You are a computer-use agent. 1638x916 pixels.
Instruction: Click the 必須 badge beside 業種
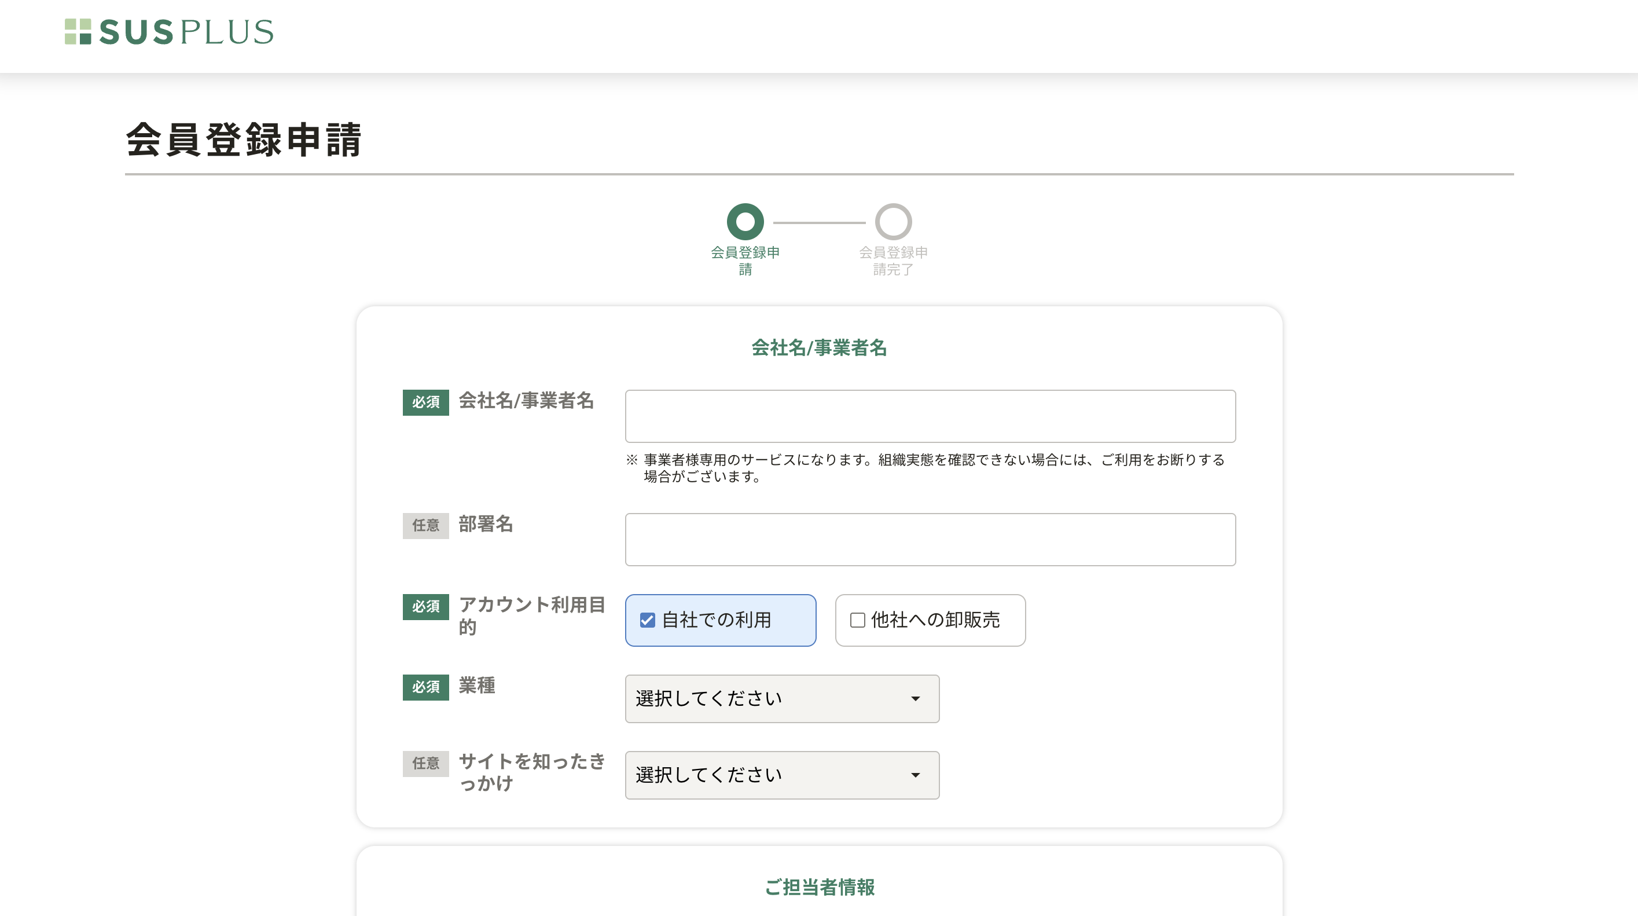click(425, 687)
